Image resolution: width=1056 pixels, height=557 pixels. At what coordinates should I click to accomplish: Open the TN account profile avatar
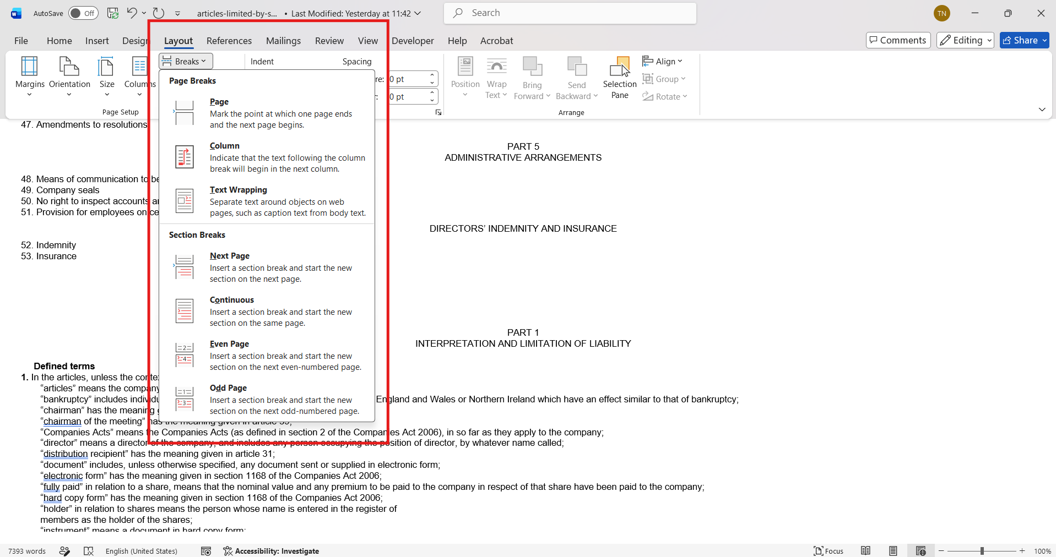click(942, 13)
